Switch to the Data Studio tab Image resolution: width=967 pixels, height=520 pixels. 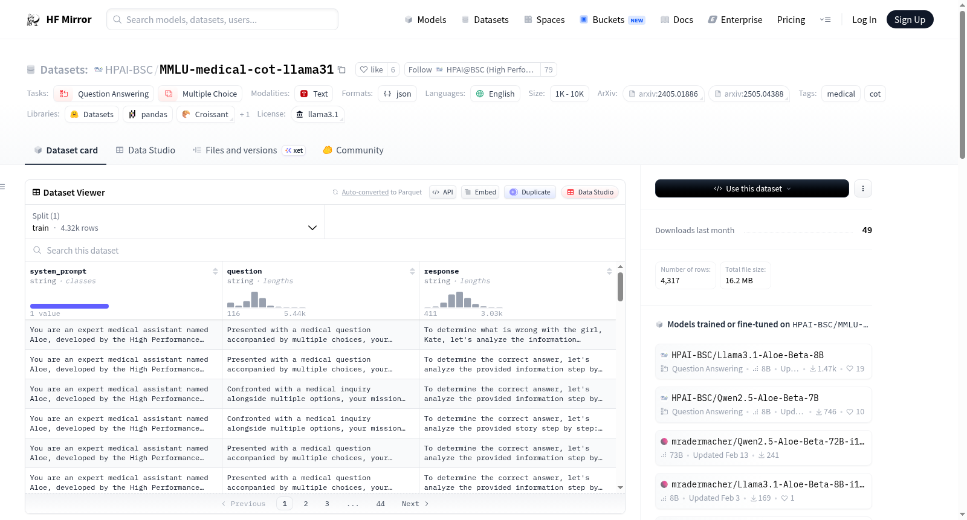(145, 150)
